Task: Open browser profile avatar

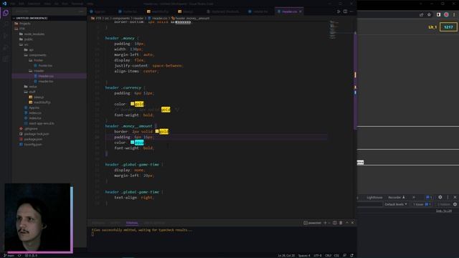Action: [446, 14]
